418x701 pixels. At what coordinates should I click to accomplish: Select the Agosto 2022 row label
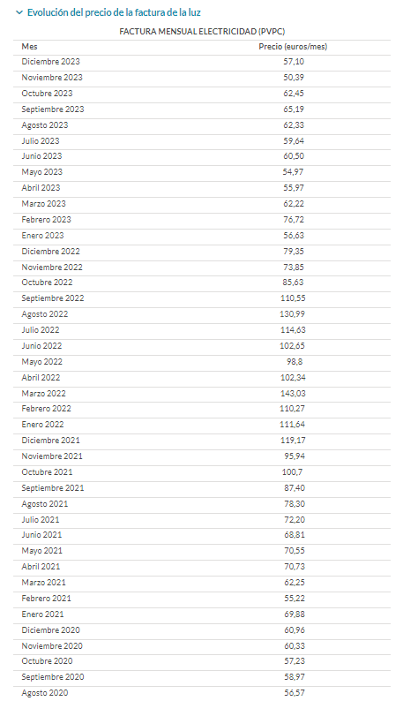[45, 314]
